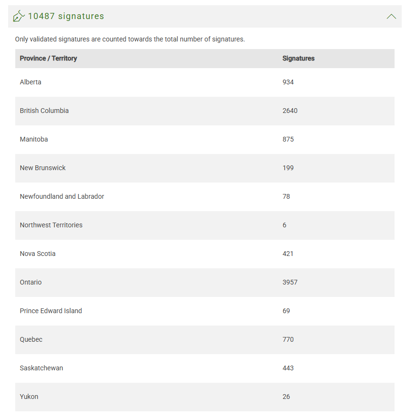Select the Alberta row
The image size is (406, 418).
(31, 82)
